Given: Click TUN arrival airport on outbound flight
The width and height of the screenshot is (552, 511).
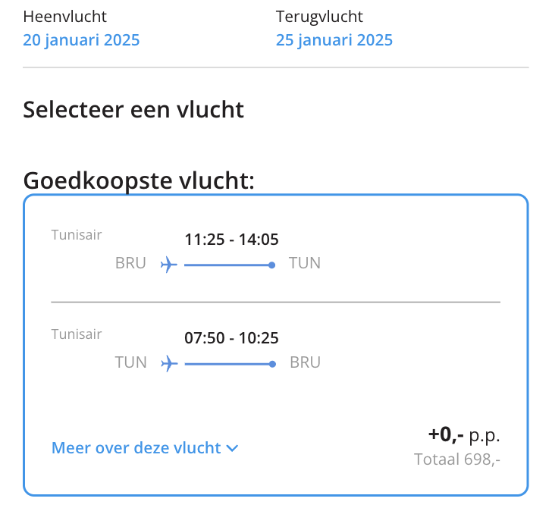Looking at the screenshot, I should [x=305, y=264].
